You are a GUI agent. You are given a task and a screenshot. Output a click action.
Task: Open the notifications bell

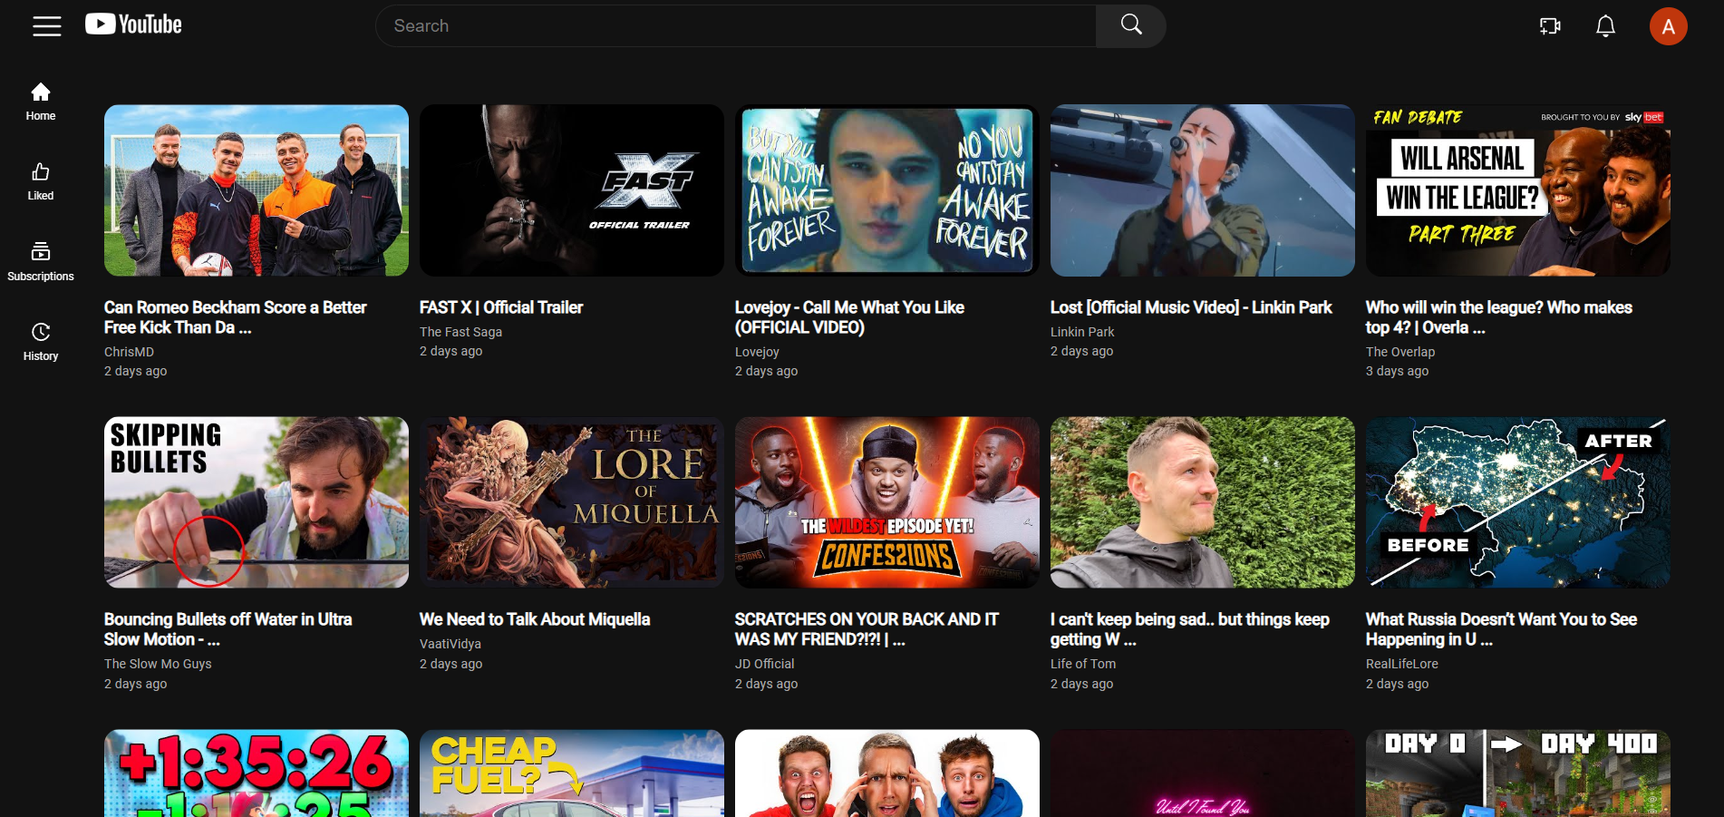pyautogui.click(x=1605, y=26)
